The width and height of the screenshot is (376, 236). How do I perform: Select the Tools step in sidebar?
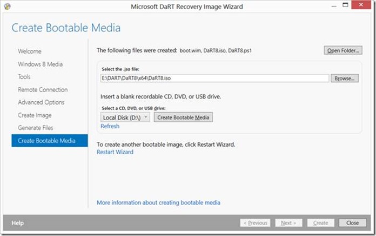pos(24,77)
